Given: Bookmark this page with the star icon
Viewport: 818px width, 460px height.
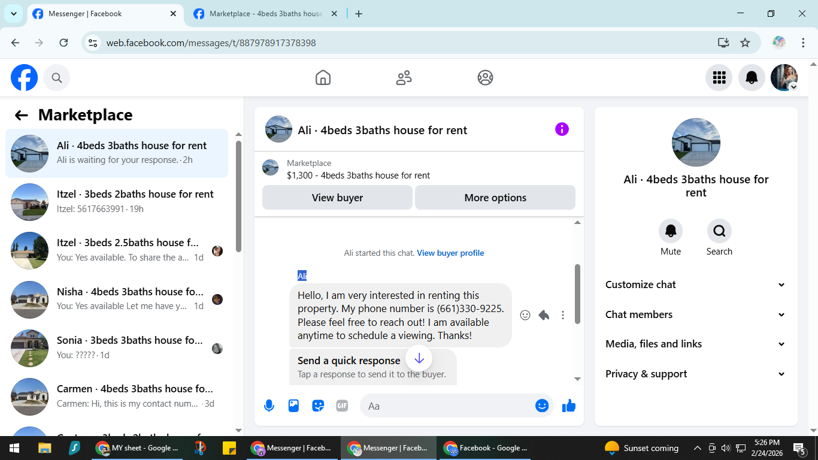Looking at the screenshot, I should pyautogui.click(x=745, y=43).
